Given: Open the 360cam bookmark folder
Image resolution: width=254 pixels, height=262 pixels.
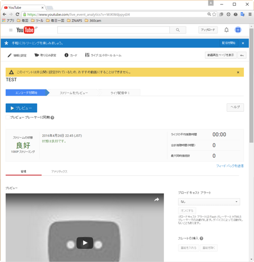Looking at the screenshot, I should pyautogui.click(x=93, y=21).
